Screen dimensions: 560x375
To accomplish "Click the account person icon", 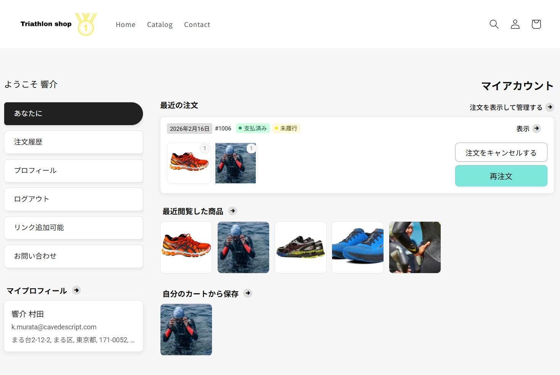I will click(x=515, y=24).
